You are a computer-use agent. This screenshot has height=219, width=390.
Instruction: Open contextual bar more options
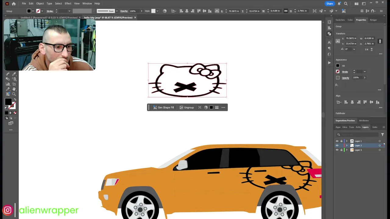(x=223, y=107)
